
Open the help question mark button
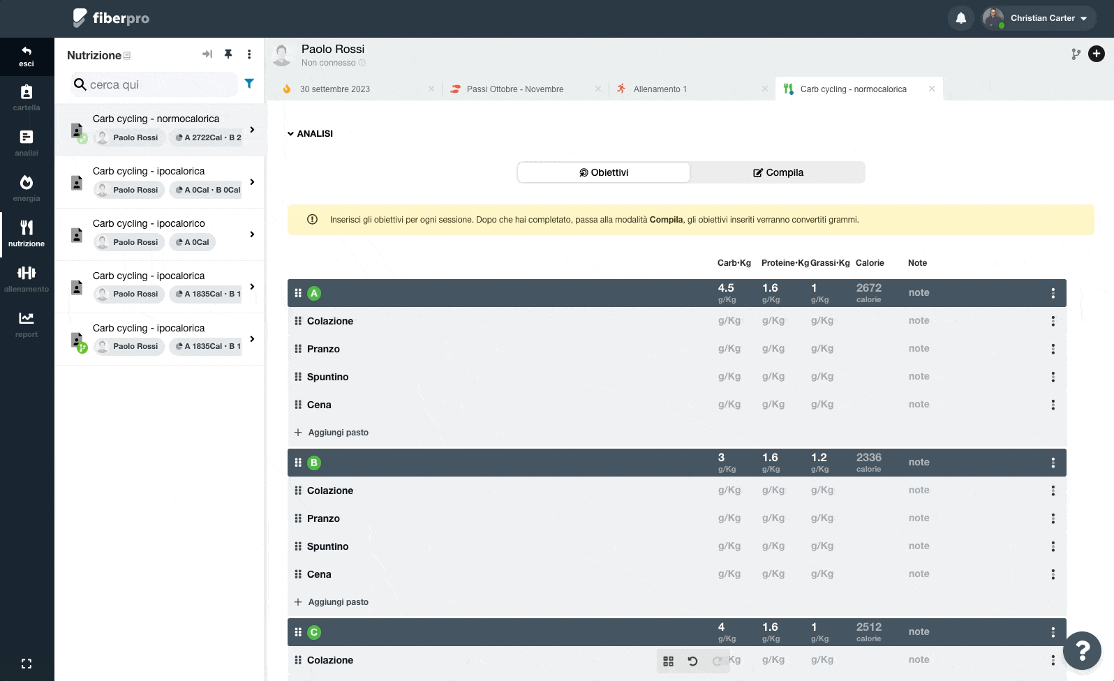(x=1082, y=650)
